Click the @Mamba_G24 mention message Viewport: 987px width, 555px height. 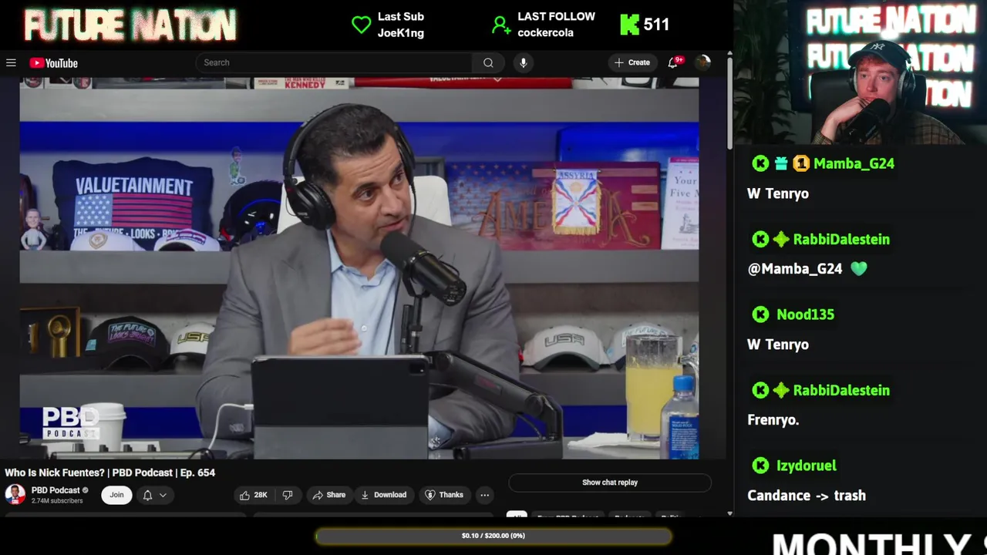[x=807, y=269]
